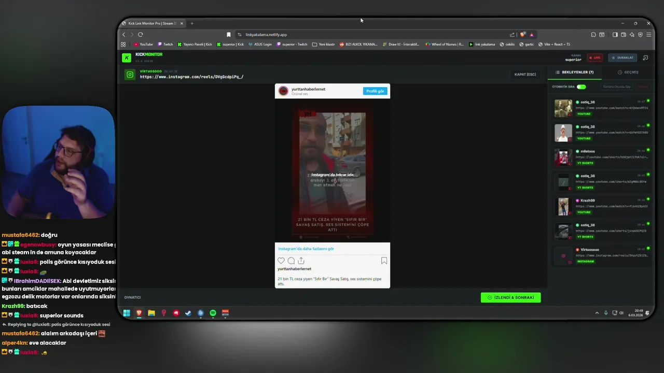
Task: Open File Explorer from the taskbar
Action: point(151,313)
